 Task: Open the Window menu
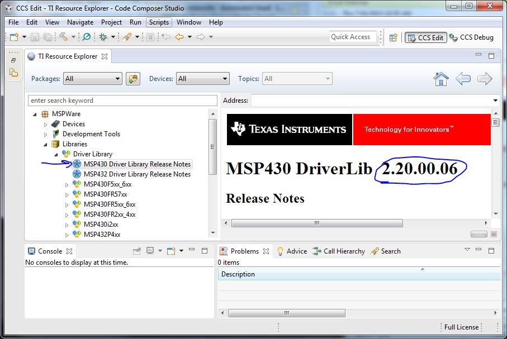click(189, 22)
